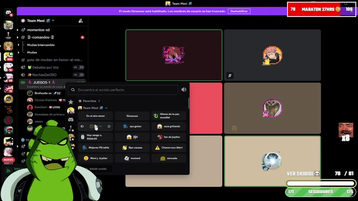Join the Debates por Voz voice channel
The height and width of the screenshot is (201, 358).
[52, 67]
